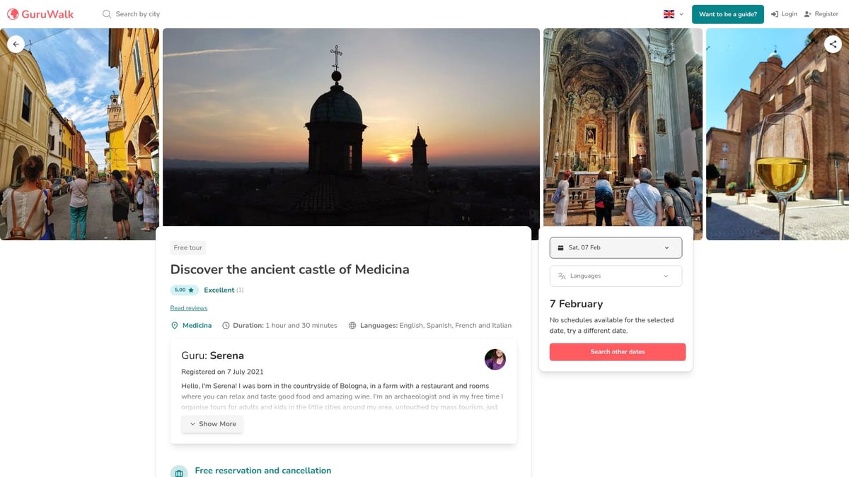
Task: Open the Languages filter dropdown
Action: click(x=615, y=276)
